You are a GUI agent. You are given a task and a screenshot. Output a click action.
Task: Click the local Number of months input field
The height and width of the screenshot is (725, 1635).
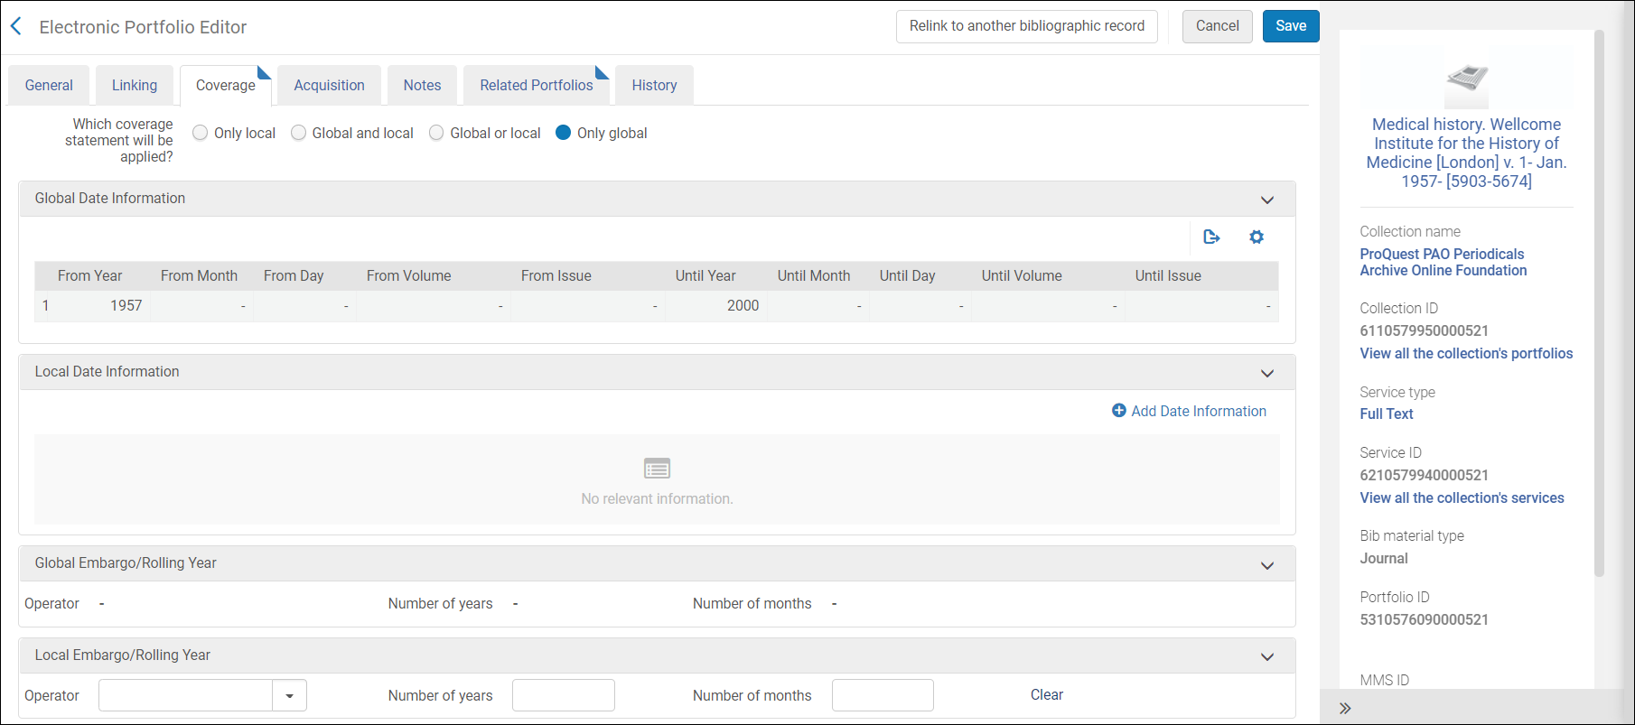tap(883, 695)
